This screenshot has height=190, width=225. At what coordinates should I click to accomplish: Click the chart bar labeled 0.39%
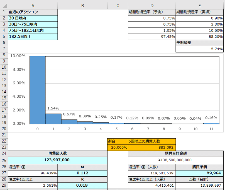85,123
